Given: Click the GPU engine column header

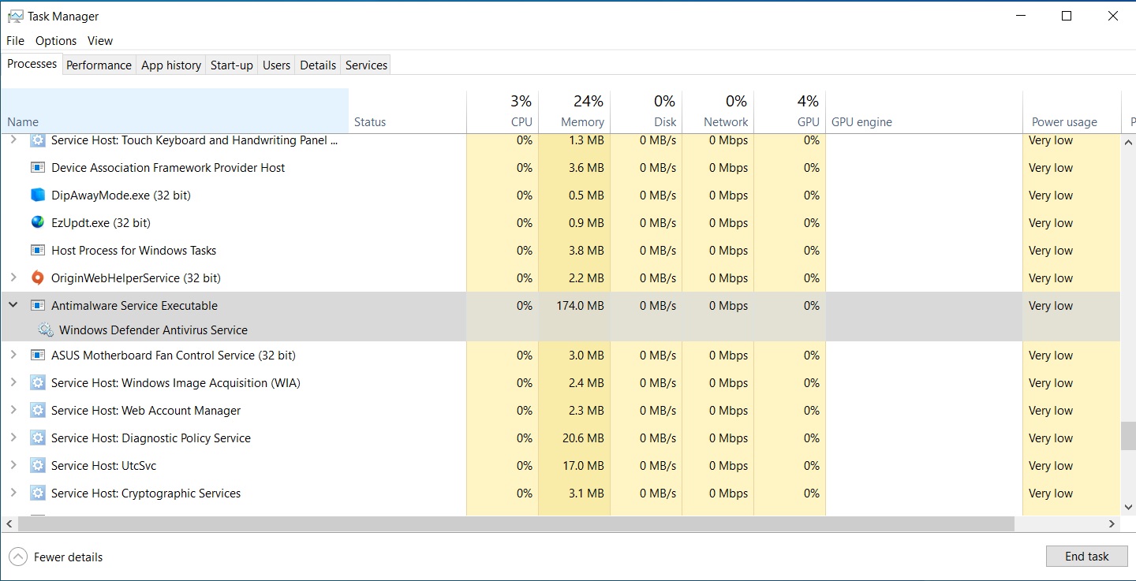Looking at the screenshot, I should [924, 111].
